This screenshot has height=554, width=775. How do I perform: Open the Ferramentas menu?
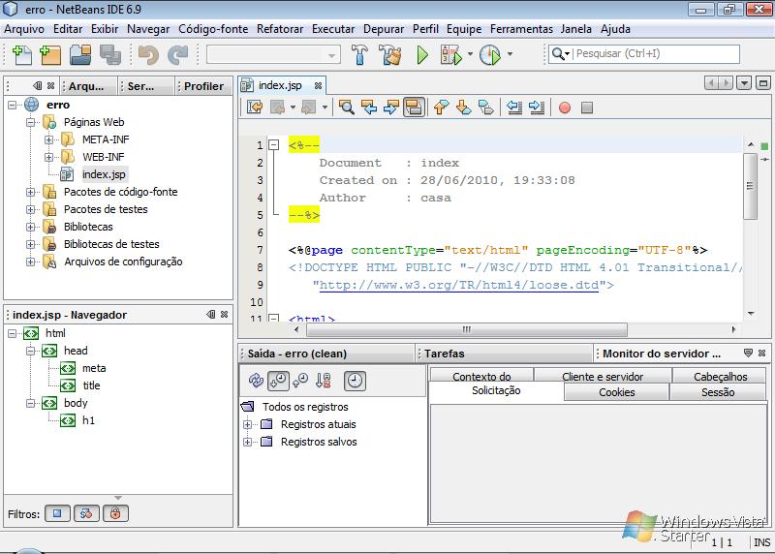[521, 29]
